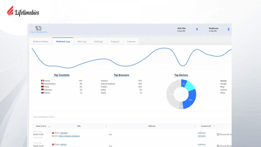
Task: Open the Redirect Rules tab
Action: (41, 42)
